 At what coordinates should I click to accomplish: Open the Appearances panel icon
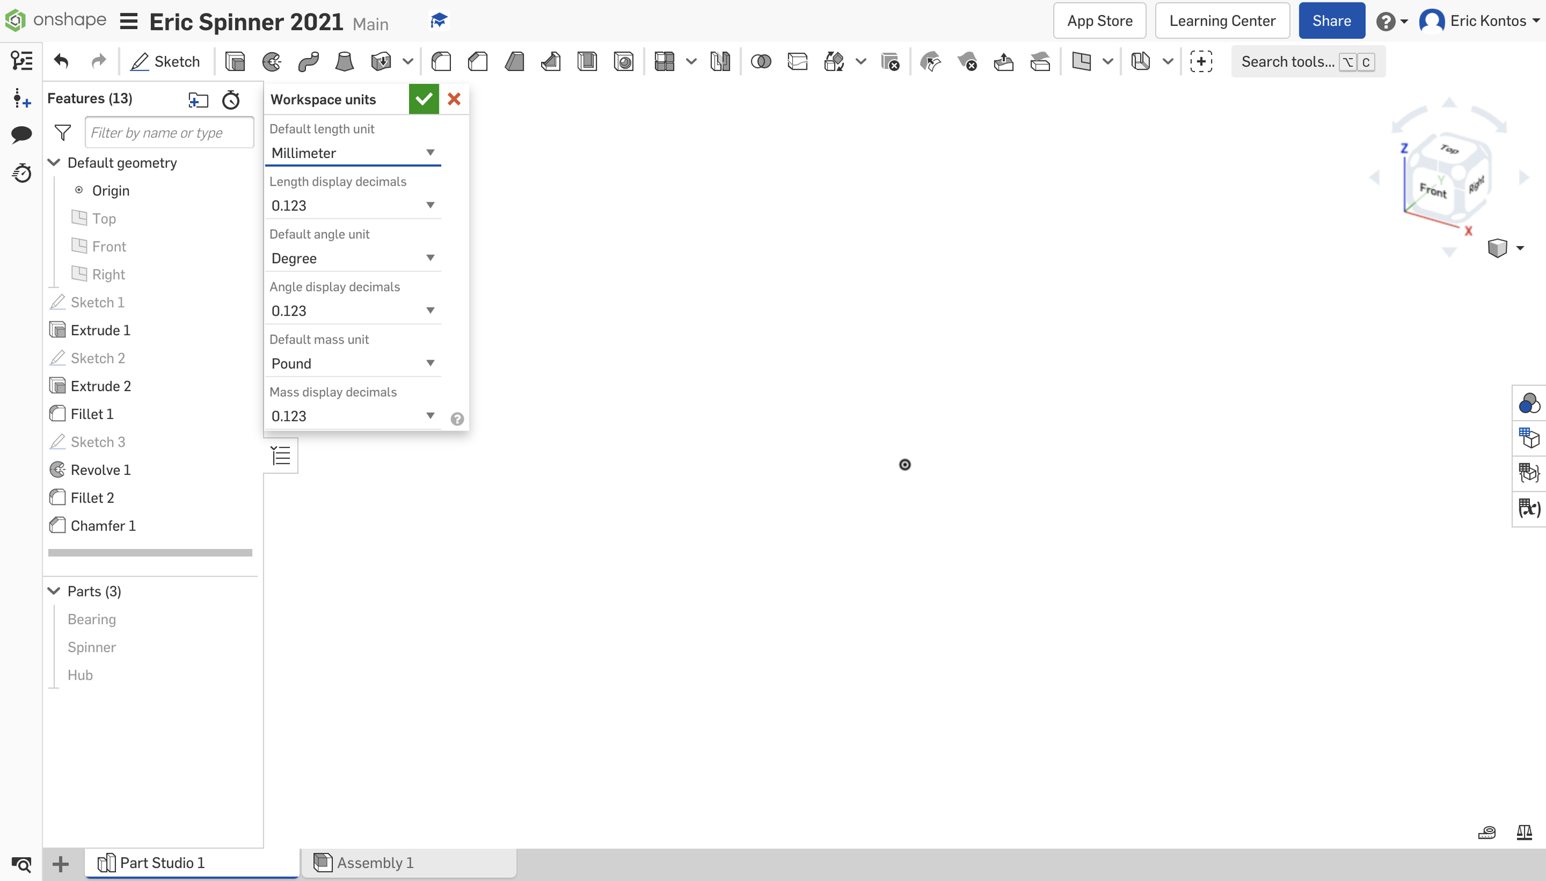coord(1529,404)
